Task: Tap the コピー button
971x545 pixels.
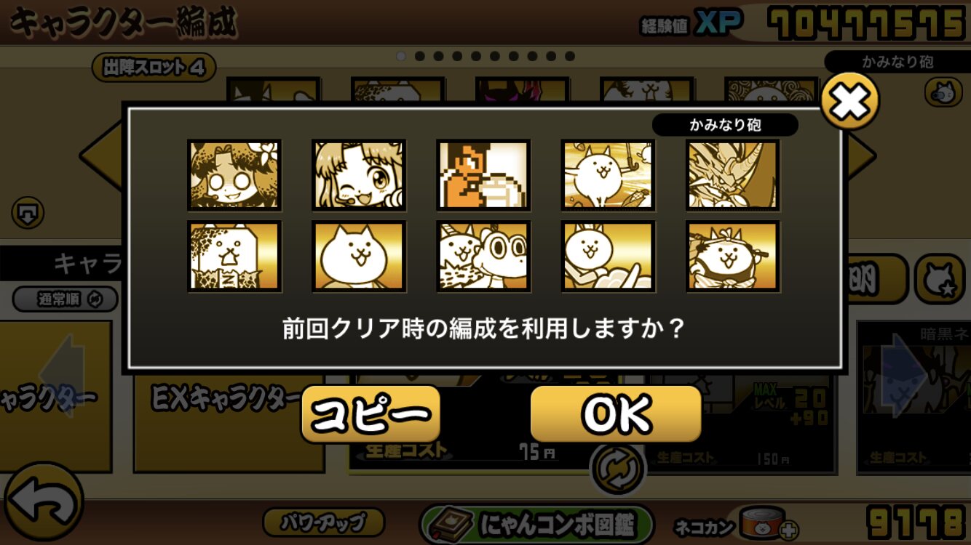Action: (x=370, y=414)
